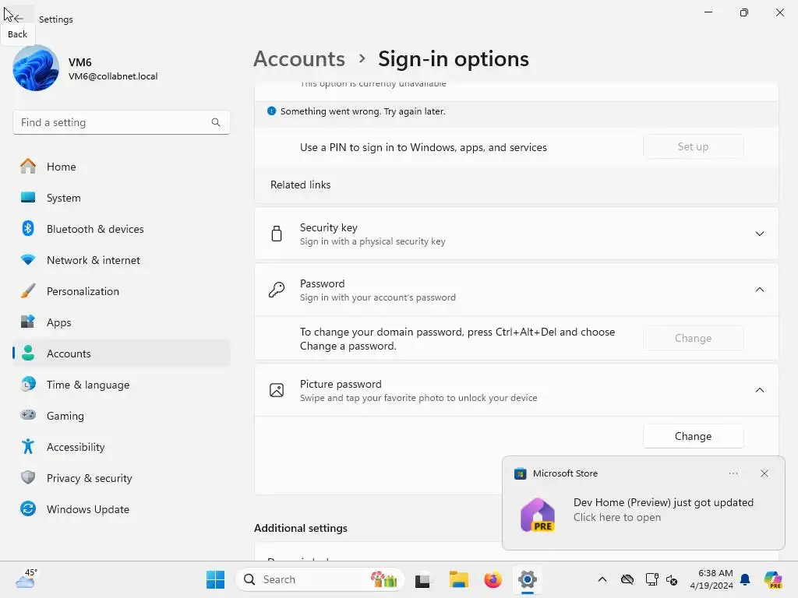Click the VM6 profile avatar

[x=36, y=69]
